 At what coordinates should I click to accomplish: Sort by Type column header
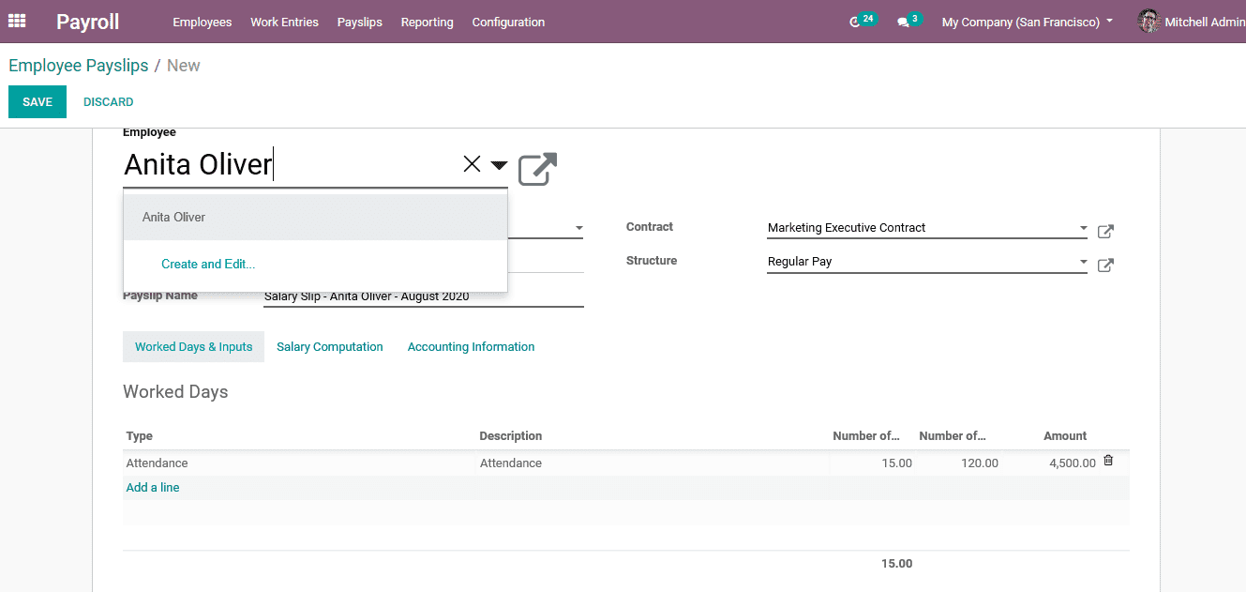pyautogui.click(x=140, y=436)
